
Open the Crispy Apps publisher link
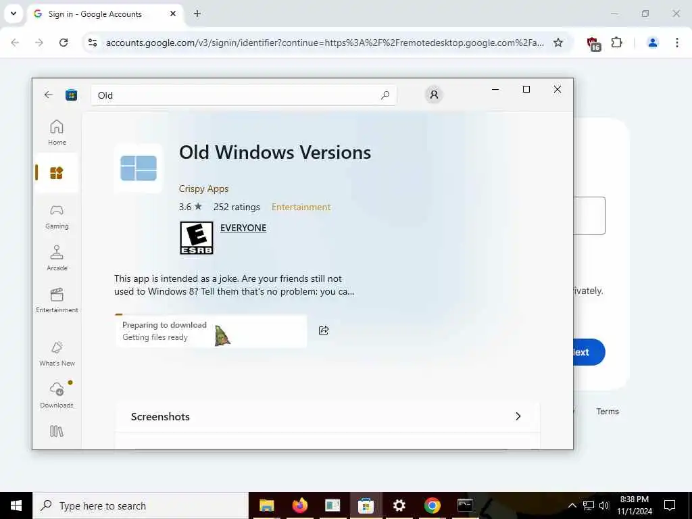click(x=203, y=189)
